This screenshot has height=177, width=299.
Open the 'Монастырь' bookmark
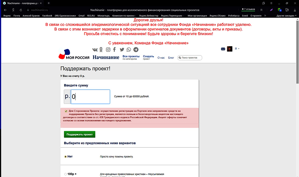click(104, 16)
